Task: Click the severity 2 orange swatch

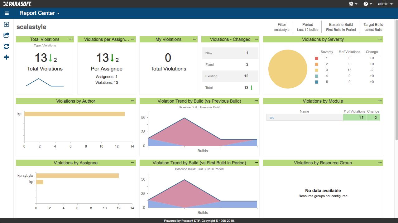Action: [317, 64]
